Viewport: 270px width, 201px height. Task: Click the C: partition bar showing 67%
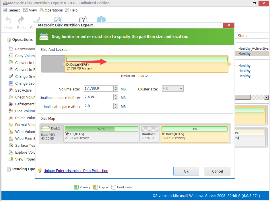coord(102,129)
